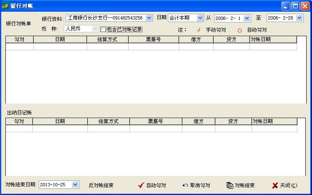312x195 pixels.
Task: Click the red checkmark 手动勾对 legend icon
Action: [x=199, y=30]
